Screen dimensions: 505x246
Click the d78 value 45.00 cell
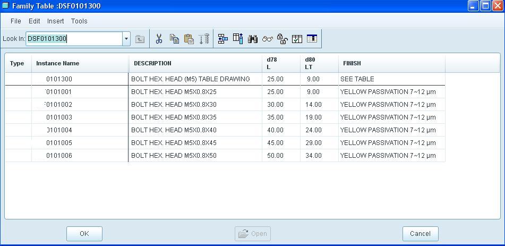click(x=281, y=143)
